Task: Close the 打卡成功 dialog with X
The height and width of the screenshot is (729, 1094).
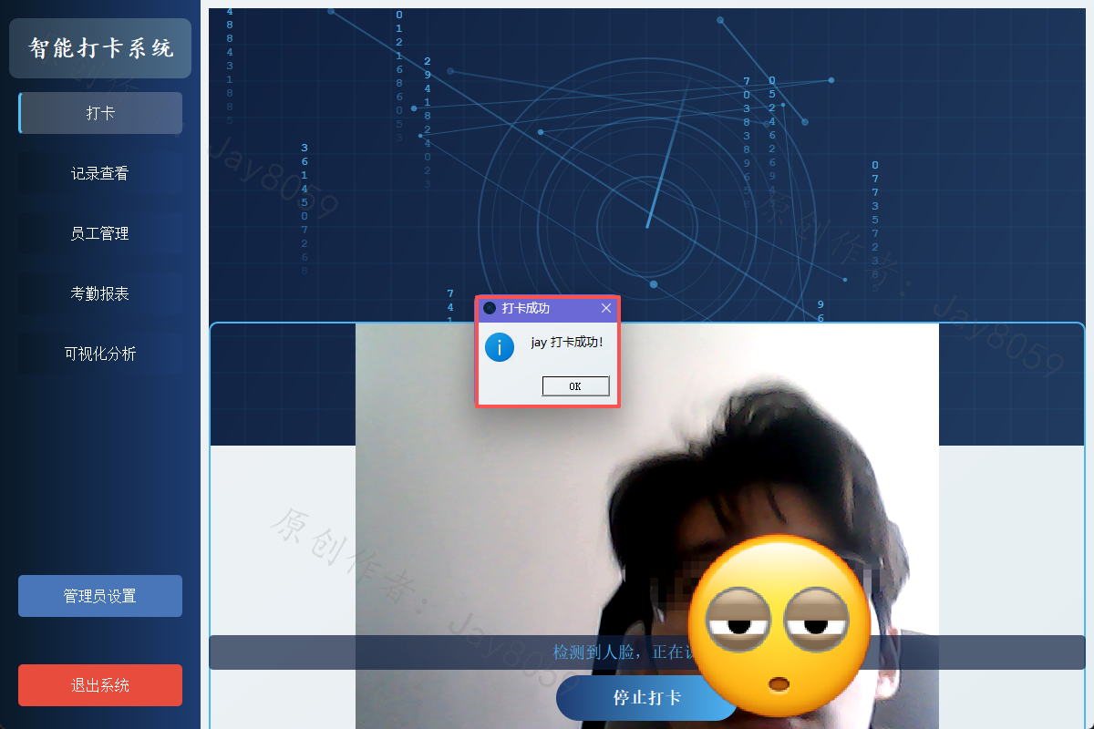Action: 606,308
